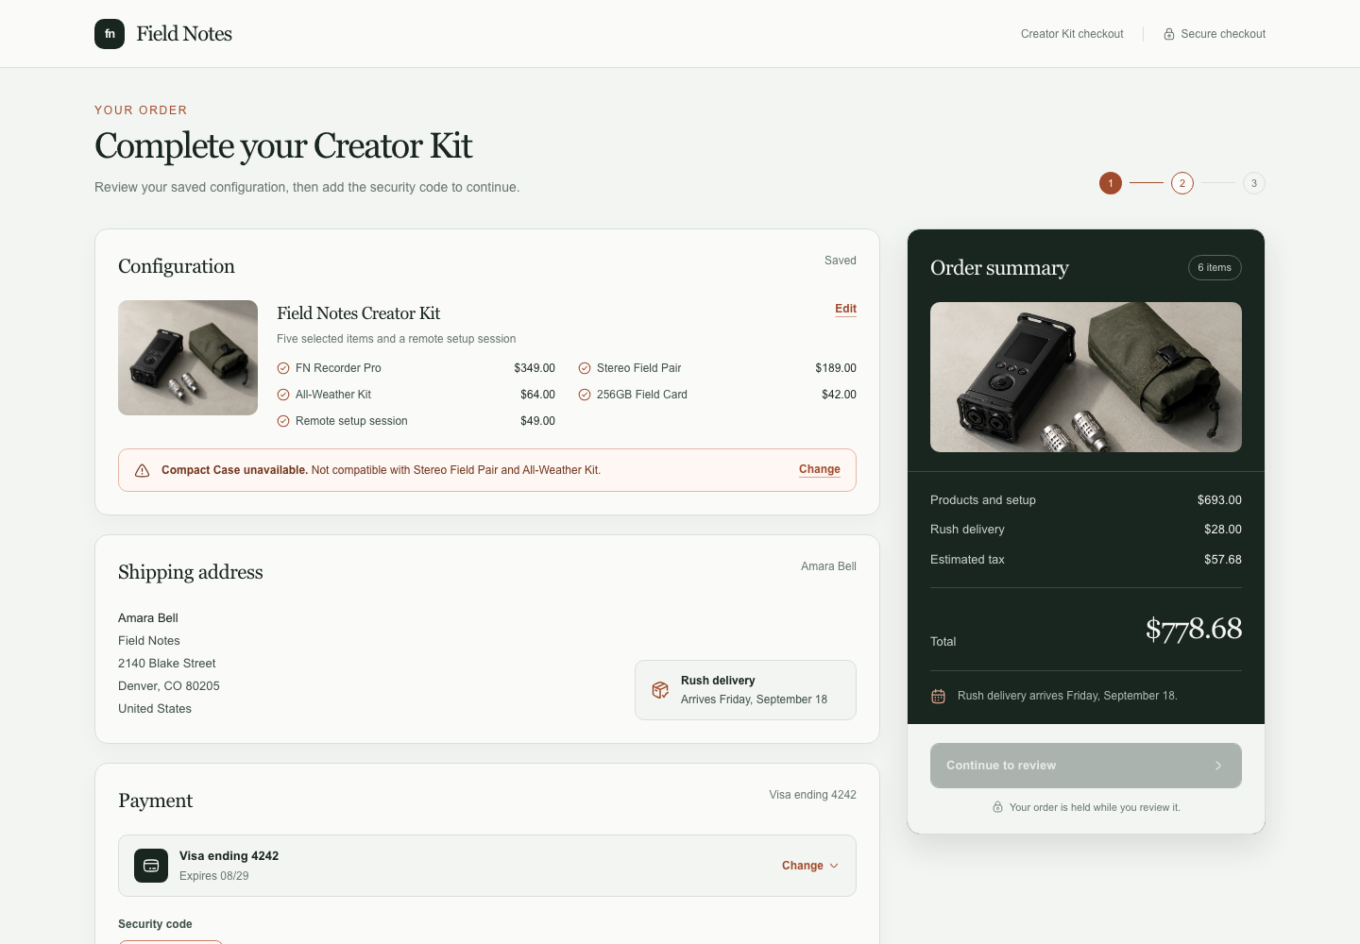
Task: Toggle the Remote setup session check mark
Action: 283,421
